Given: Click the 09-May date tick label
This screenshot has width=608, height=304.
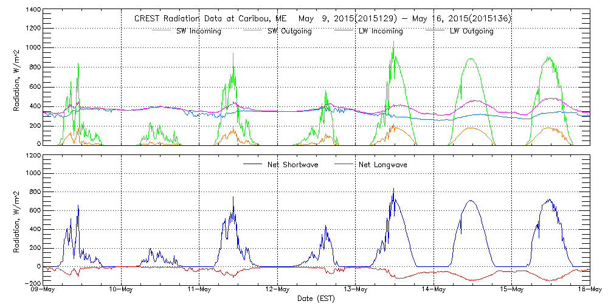Looking at the screenshot, I should tap(44, 289).
